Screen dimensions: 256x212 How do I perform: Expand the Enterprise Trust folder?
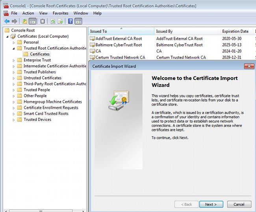pyautogui.click(x=14, y=60)
